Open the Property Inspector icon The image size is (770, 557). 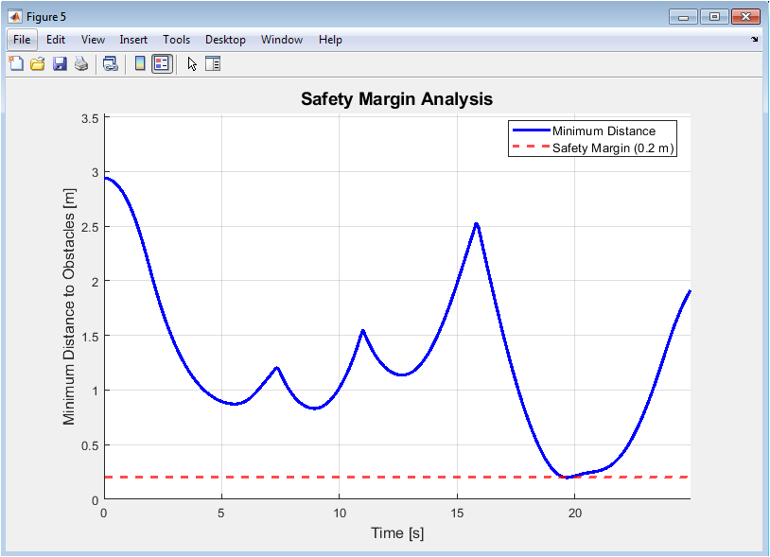213,64
